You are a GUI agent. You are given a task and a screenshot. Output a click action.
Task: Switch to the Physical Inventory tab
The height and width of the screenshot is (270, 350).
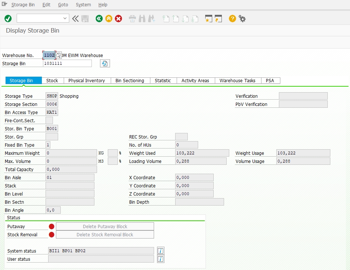(87, 80)
